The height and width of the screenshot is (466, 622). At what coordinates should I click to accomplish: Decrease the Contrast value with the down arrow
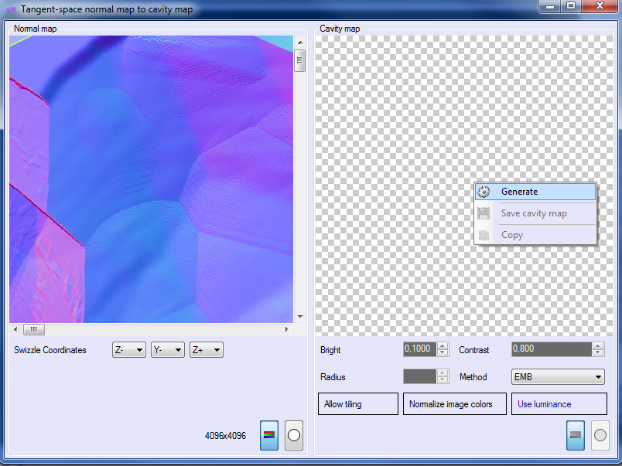(598, 352)
